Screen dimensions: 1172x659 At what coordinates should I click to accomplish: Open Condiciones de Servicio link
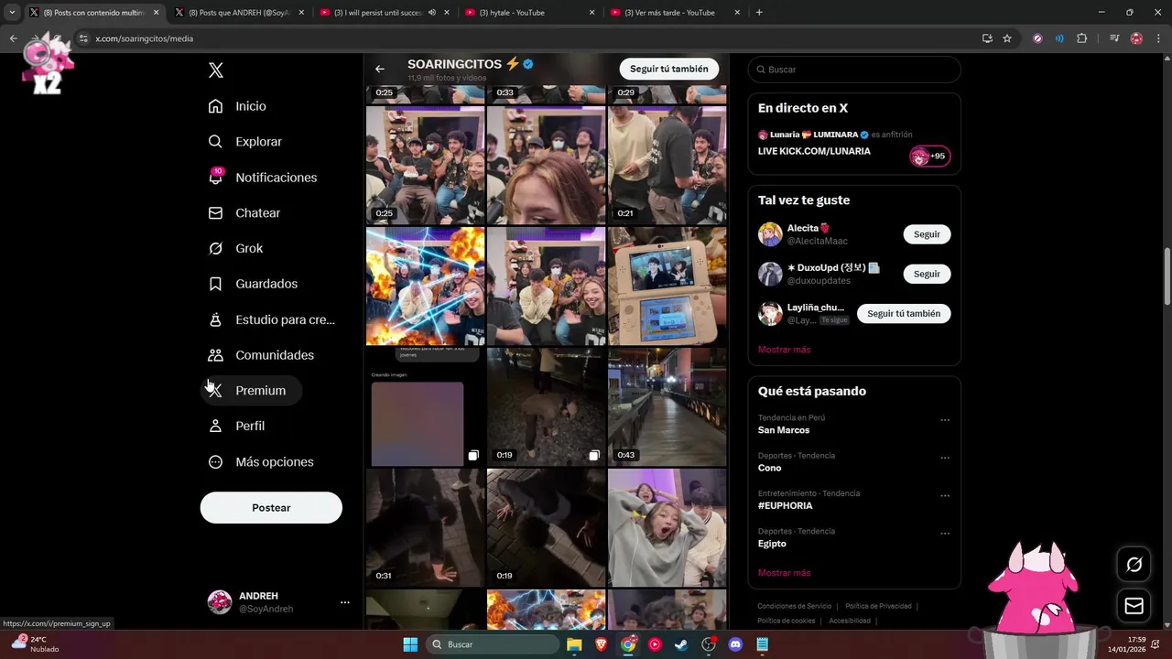[794, 606]
